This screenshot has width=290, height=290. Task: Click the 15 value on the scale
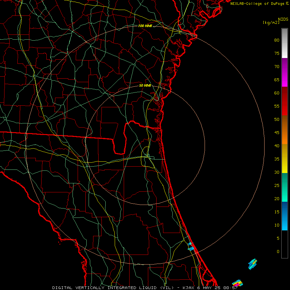tap(277, 212)
